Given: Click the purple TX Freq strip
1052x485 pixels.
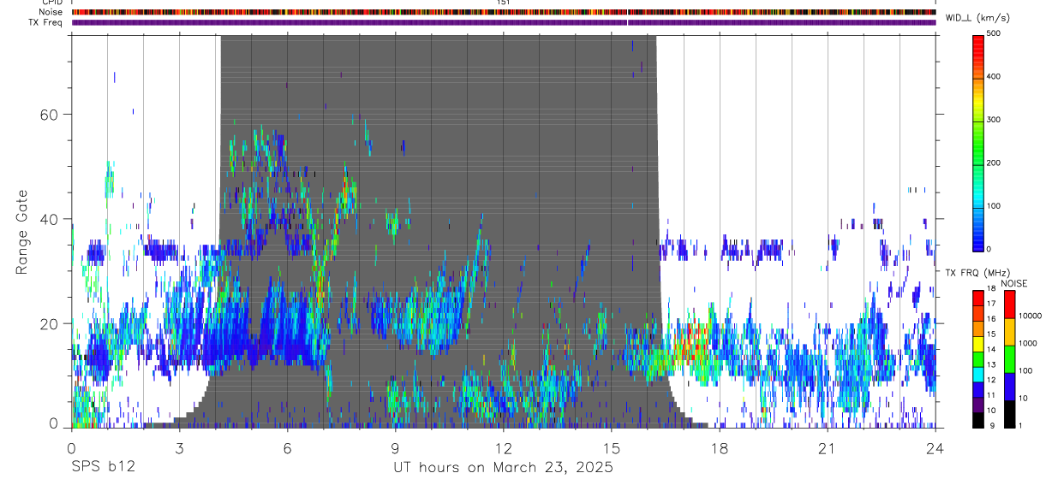Looking at the screenshot, I should (x=503, y=22).
